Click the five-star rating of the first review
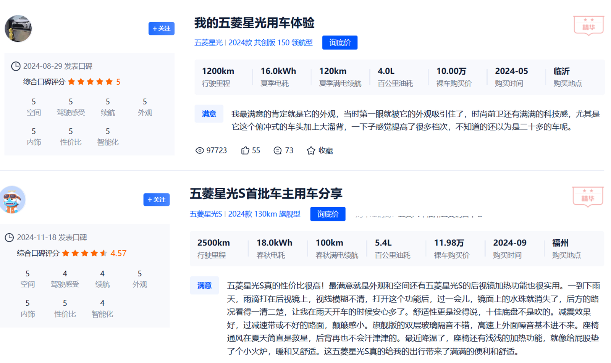This screenshot has width=611, height=363. [90, 82]
